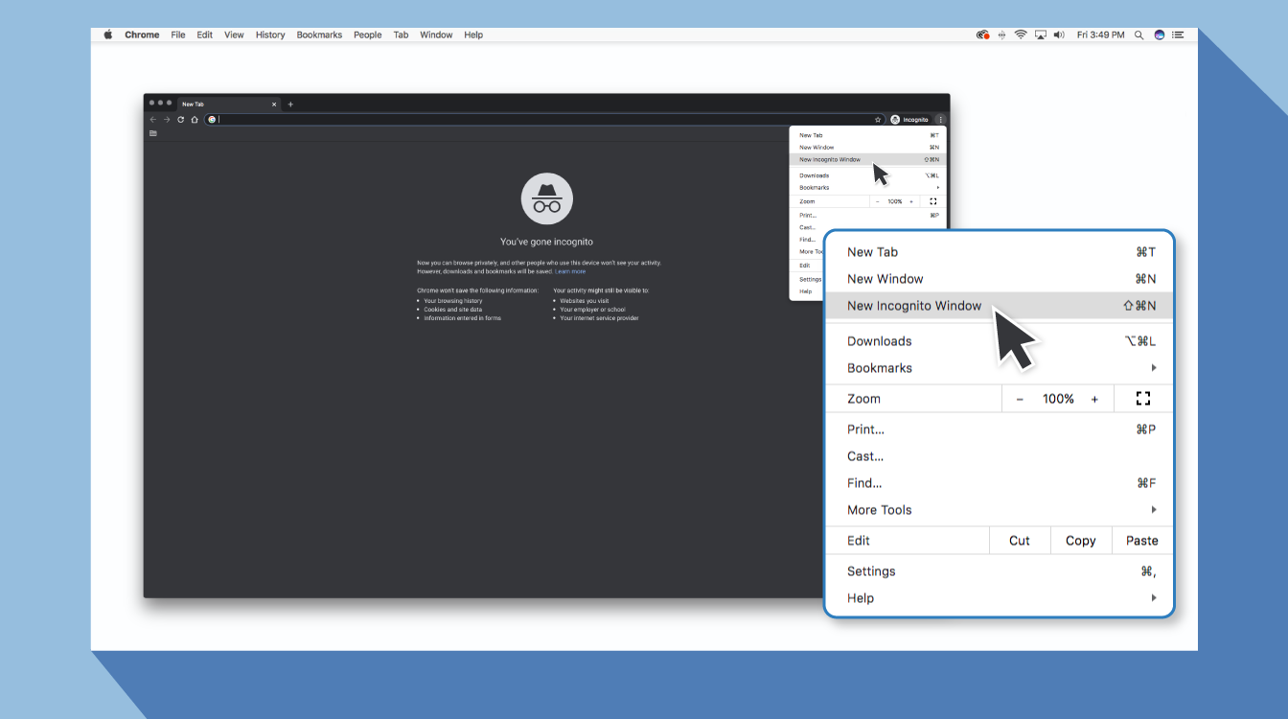1288x719 pixels.
Task: Click the Wi-Fi status icon
Action: tap(1021, 35)
